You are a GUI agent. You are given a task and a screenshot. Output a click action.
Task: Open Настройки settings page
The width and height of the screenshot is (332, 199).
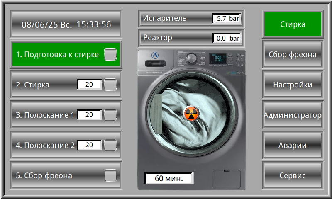tap(293, 85)
